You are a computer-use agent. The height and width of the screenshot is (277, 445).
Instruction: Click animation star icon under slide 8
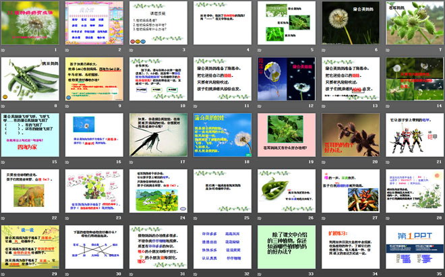point(3,106)
